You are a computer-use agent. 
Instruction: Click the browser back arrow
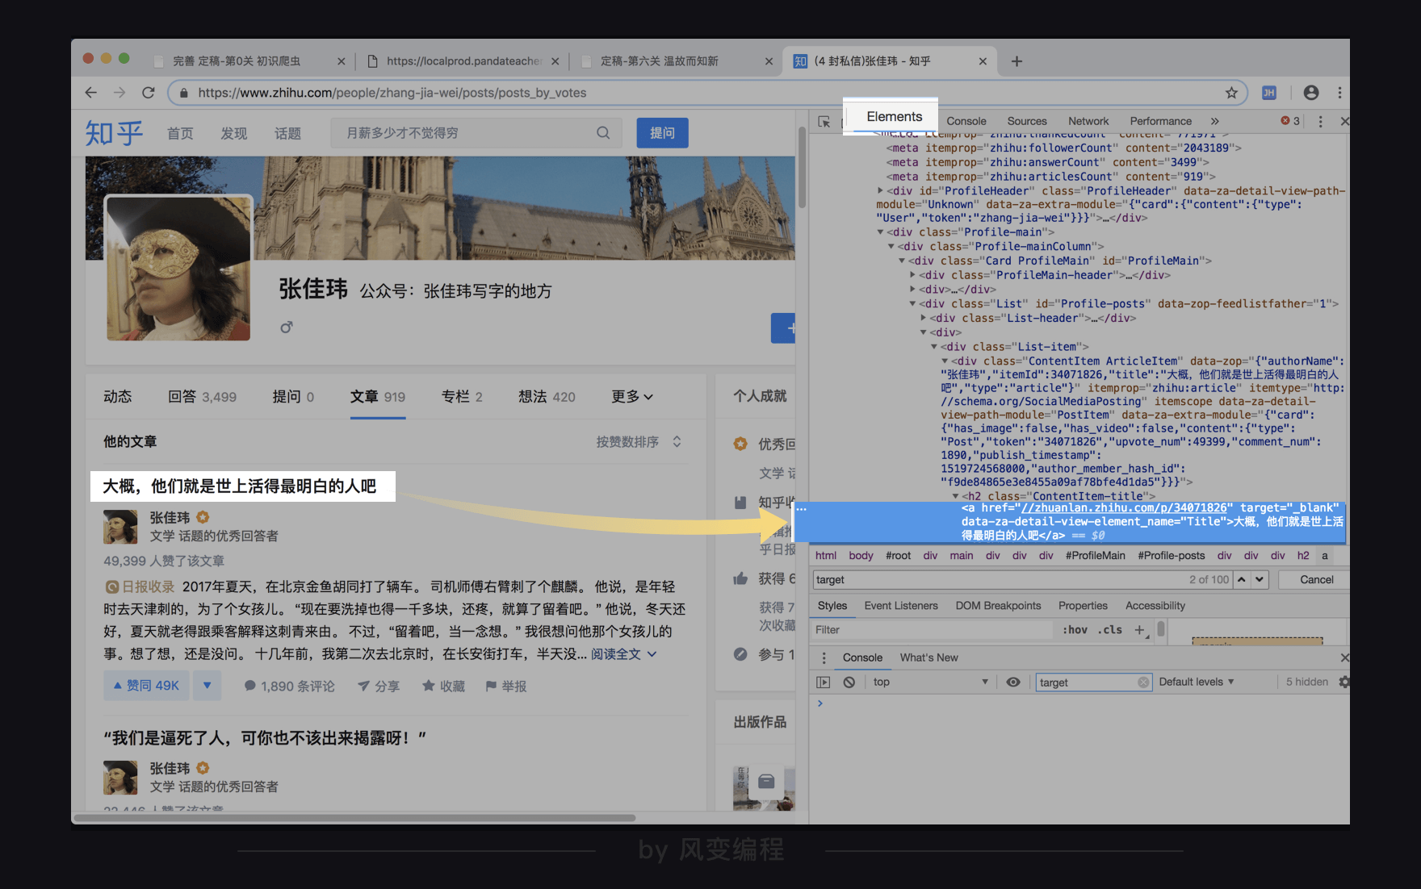click(90, 93)
